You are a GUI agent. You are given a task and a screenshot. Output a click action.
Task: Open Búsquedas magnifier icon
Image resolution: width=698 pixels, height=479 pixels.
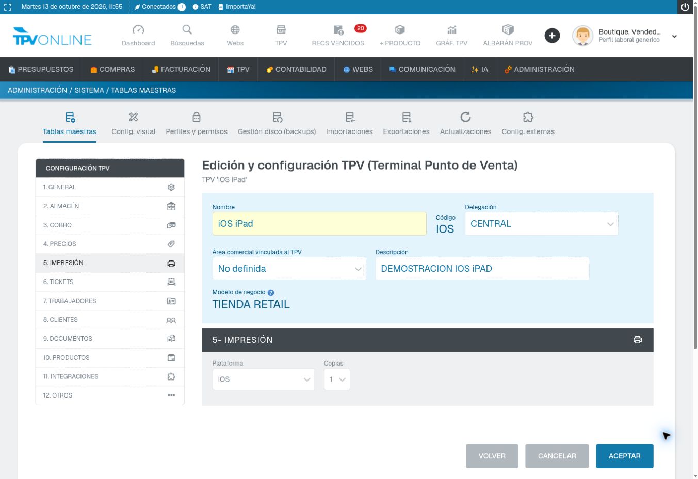point(187,30)
